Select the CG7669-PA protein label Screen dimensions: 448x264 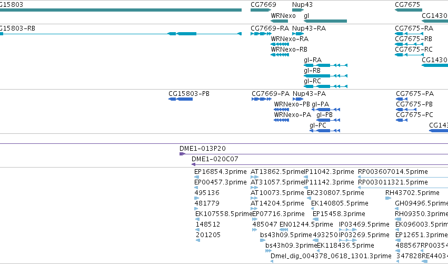[x=270, y=94]
